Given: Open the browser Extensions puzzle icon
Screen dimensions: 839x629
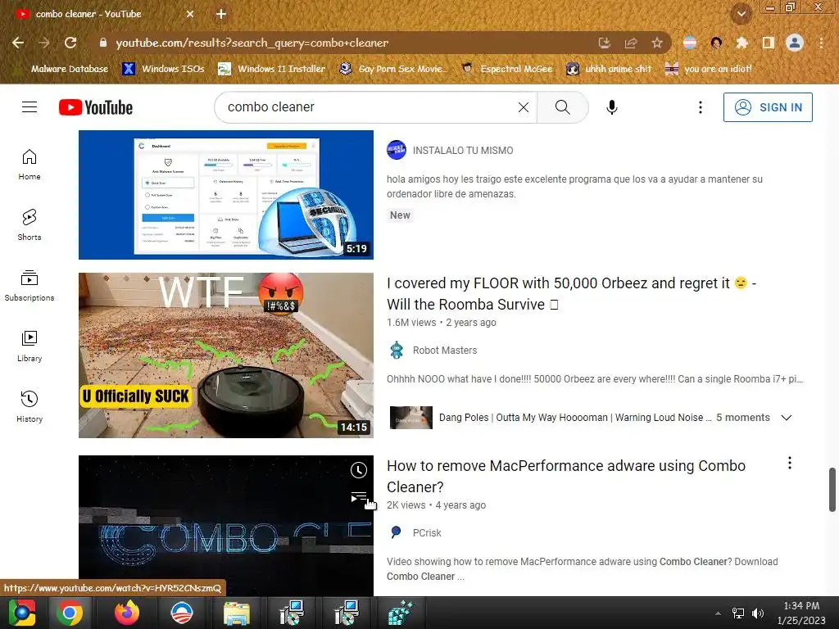Looking at the screenshot, I should click(x=741, y=43).
